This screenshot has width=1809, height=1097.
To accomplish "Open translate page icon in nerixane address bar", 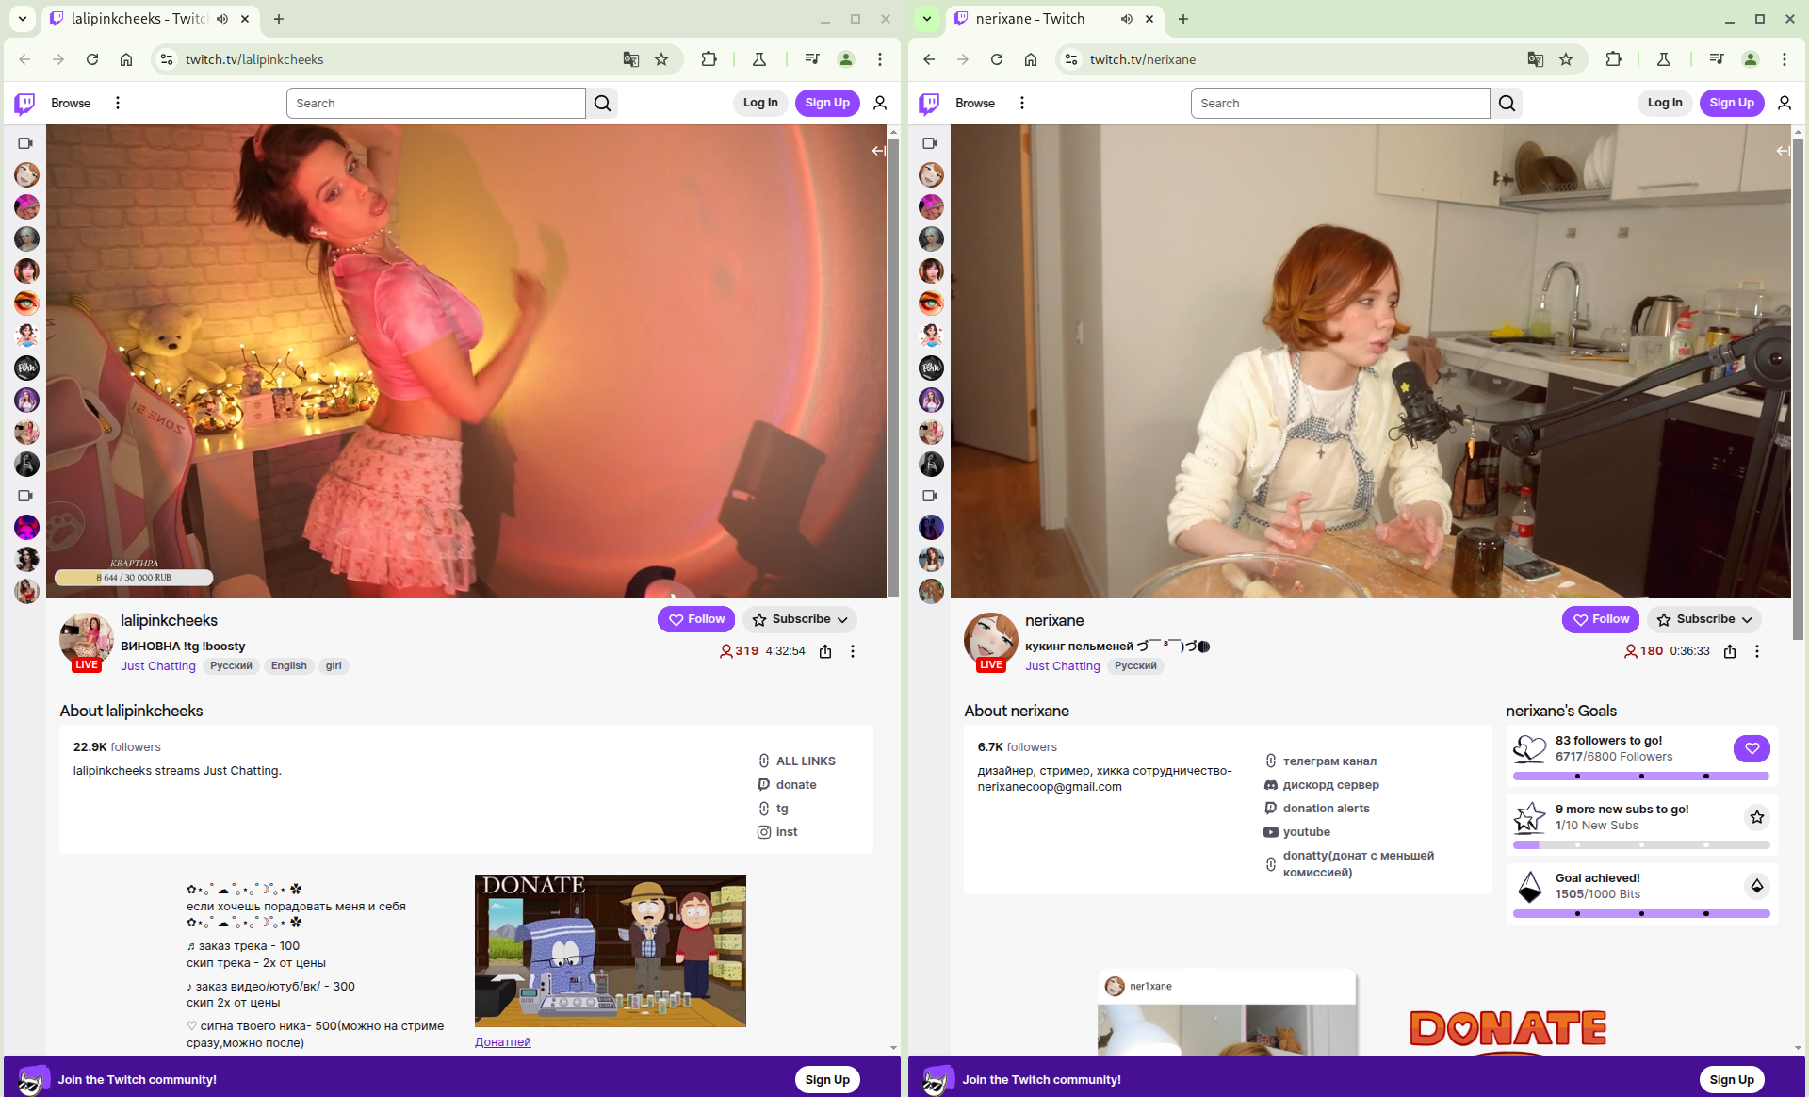I will click(1536, 59).
